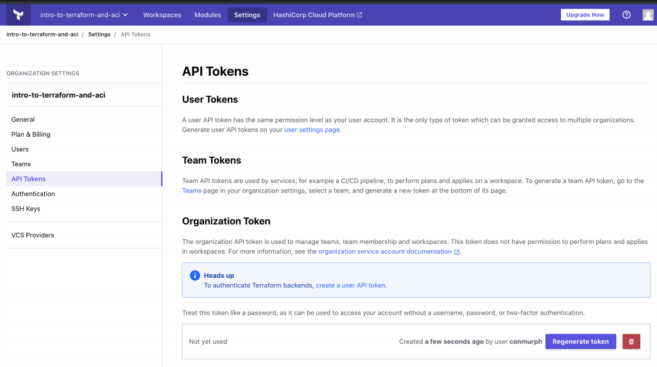Click the Regenerate token button

(580, 341)
